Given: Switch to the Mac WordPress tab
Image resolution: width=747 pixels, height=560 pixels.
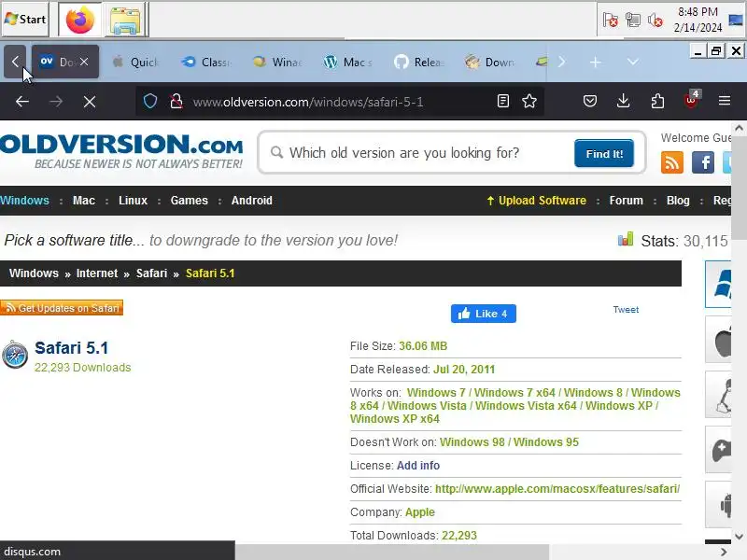Looking at the screenshot, I should [x=347, y=62].
